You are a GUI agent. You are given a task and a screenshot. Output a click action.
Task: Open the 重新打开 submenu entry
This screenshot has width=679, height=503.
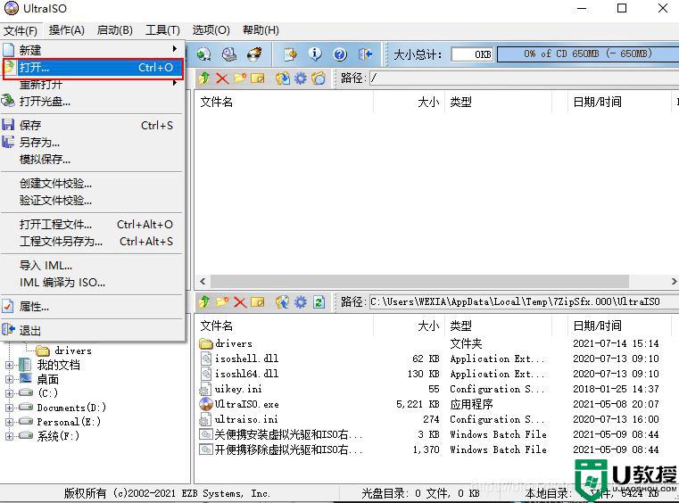click(x=91, y=85)
